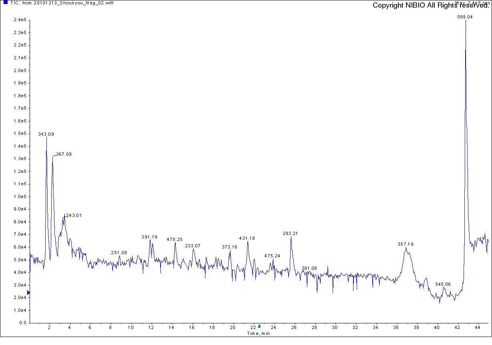Click the 431.18 peak label
492x345 pixels.
coord(247,239)
